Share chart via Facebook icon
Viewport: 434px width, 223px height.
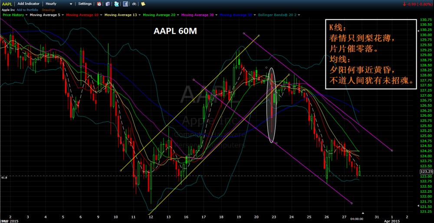tap(125, 4)
